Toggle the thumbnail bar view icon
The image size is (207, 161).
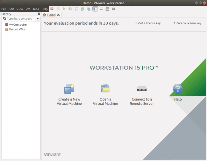pos(101,9)
